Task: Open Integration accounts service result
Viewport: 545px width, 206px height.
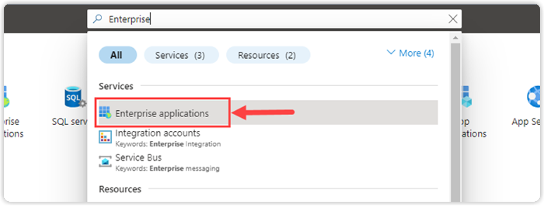Action: click(268, 138)
